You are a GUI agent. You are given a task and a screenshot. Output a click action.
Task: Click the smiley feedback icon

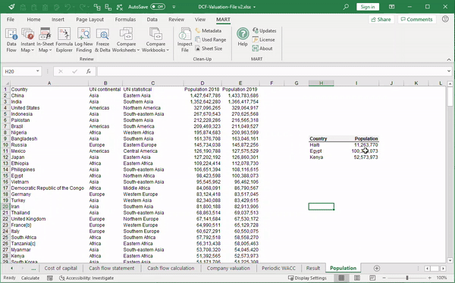tap(445, 19)
